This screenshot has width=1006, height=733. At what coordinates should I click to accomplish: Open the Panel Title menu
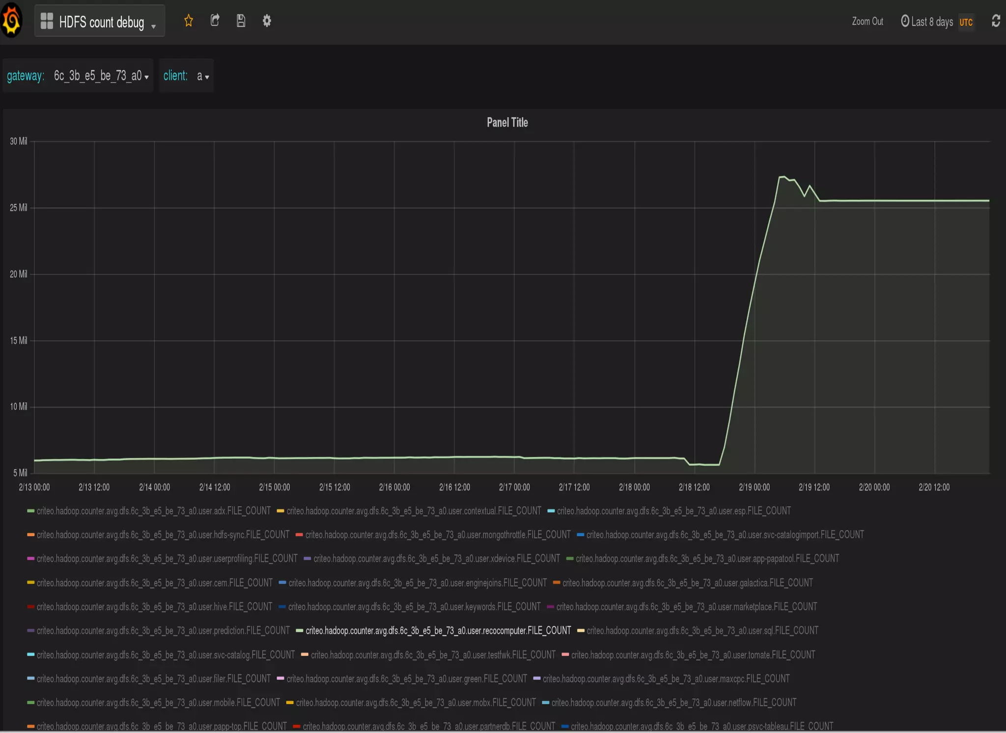(507, 123)
